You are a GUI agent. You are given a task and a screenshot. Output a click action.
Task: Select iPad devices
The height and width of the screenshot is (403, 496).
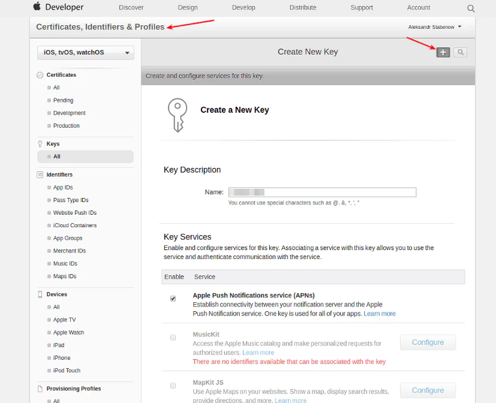tap(59, 345)
